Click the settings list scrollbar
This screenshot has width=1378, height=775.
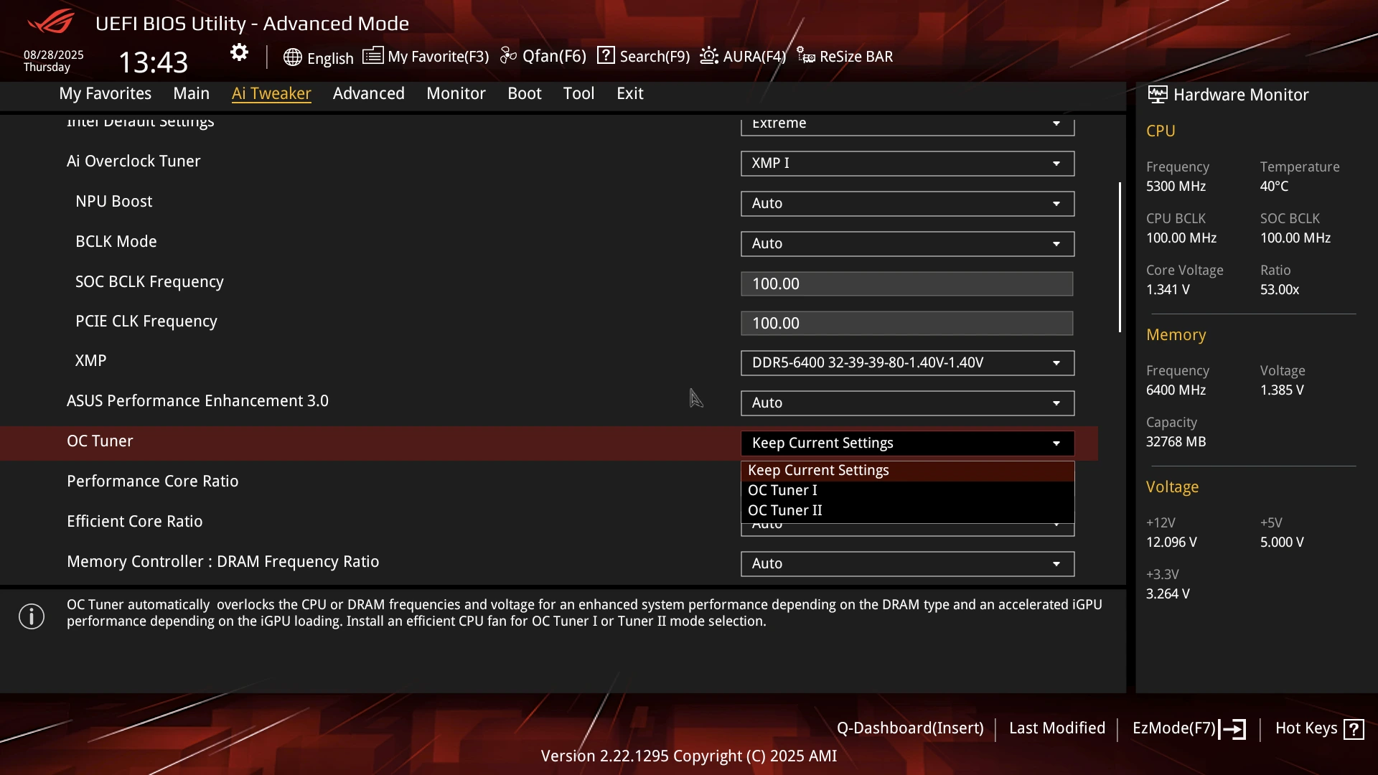[1120, 258]
